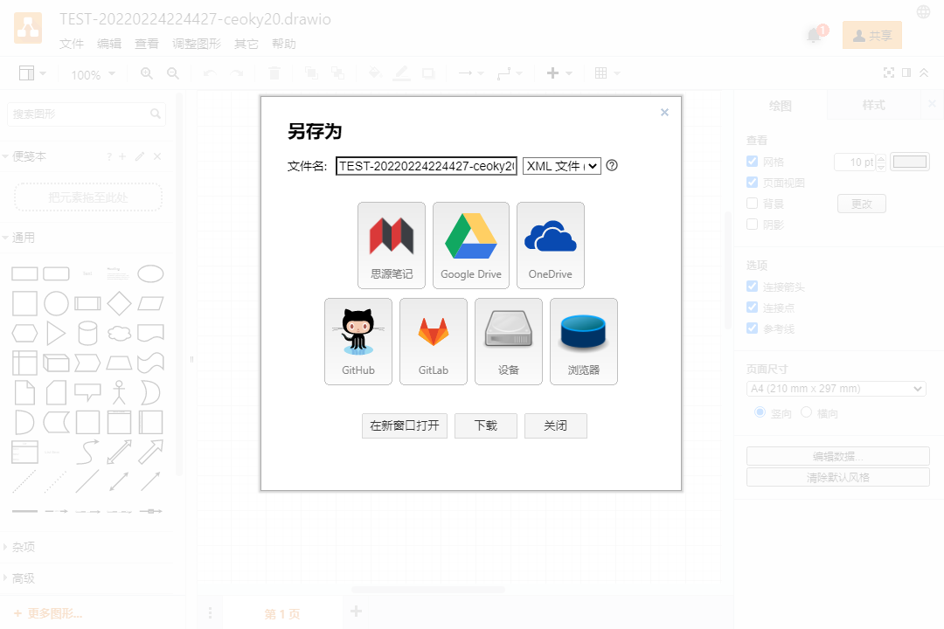Image resolution: width=944 pixels, height=629 pixels.
Task: Toggle the 阴影 checkbox
Action: (752, 225)
